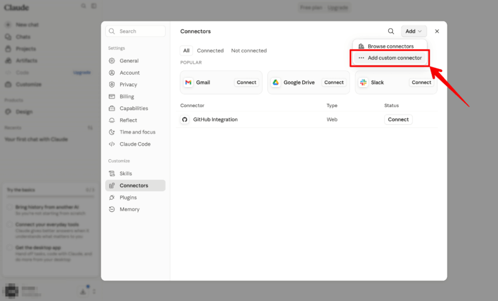Screen dimensions: 498x301
Task: Focus the settings Search field
Action: pyautogui.click(x=135, y=31)
